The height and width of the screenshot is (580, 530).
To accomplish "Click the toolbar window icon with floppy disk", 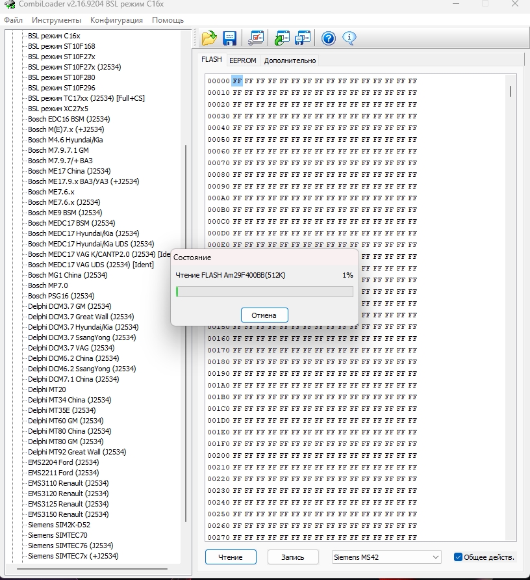I will 303,38.
